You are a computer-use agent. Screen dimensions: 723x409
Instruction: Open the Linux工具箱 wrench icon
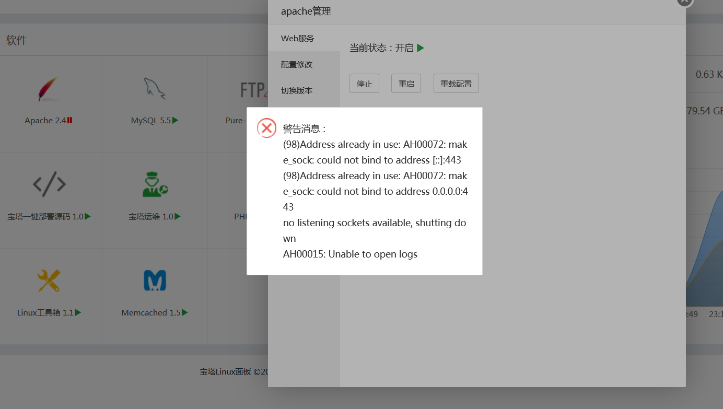[49, 281]
